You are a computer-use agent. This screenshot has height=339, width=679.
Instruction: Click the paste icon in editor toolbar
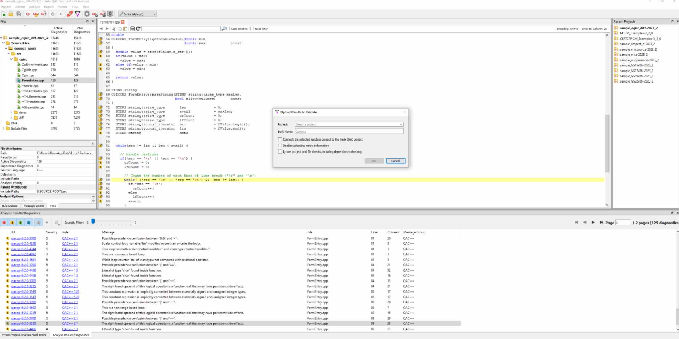point(125,29)
